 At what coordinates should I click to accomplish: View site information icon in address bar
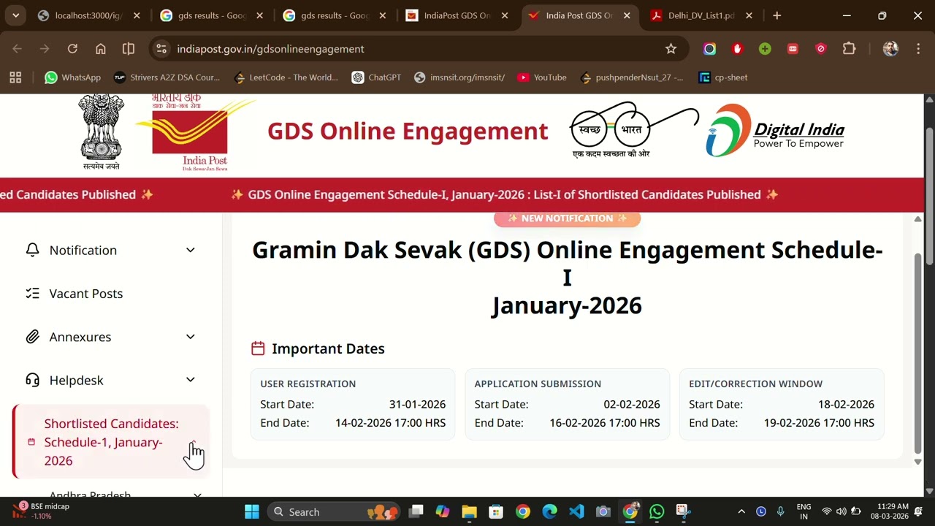[162, 49]
